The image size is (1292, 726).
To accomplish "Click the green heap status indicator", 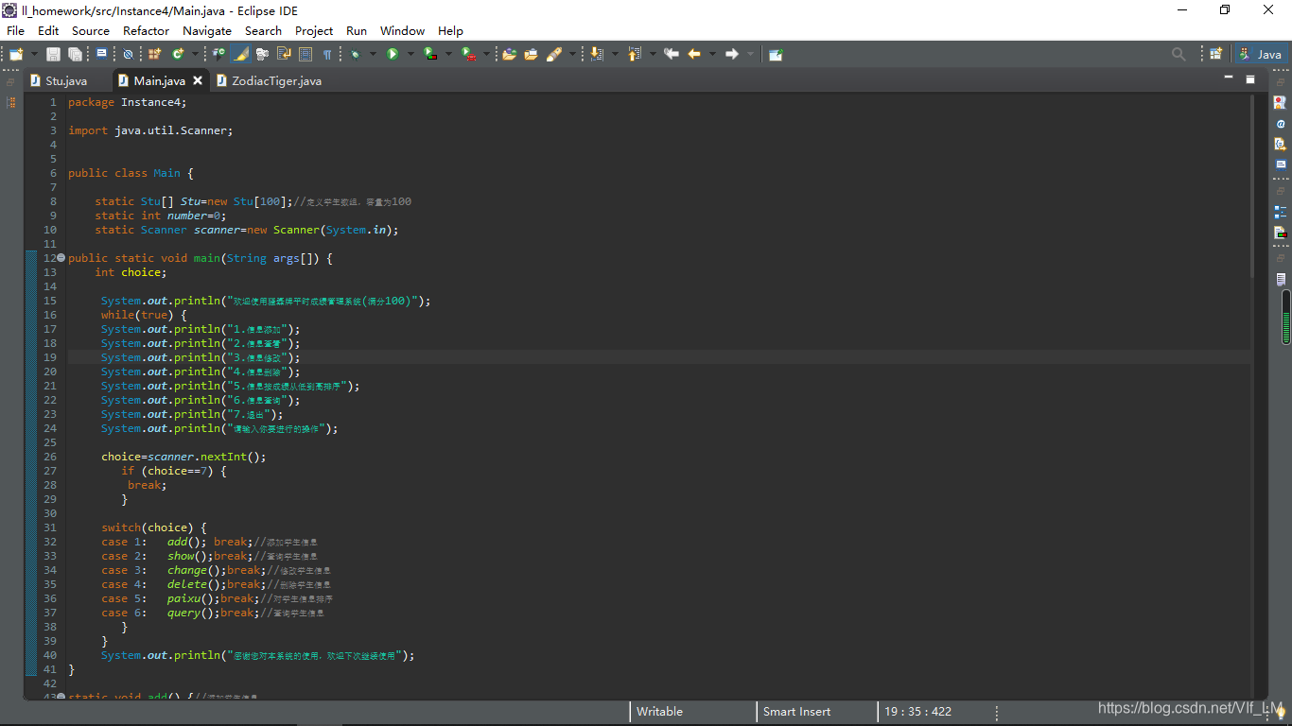I will point(1286,317).
